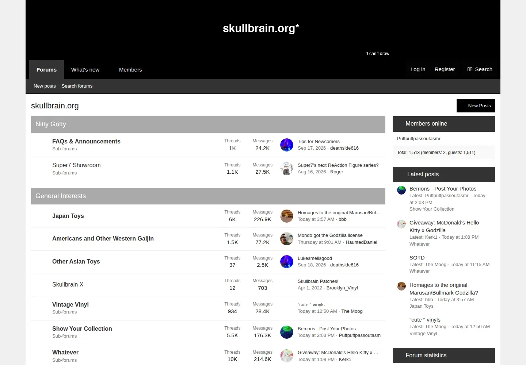The width and height of the screenshot is (526, 365).
Task: Expand Sub-forums under Super7 Showroom
Action: pyautogui.click(x=64, y=173)
